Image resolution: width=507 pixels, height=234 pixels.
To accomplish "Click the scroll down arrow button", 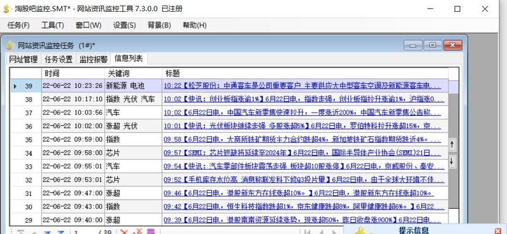I will point(452,161).
